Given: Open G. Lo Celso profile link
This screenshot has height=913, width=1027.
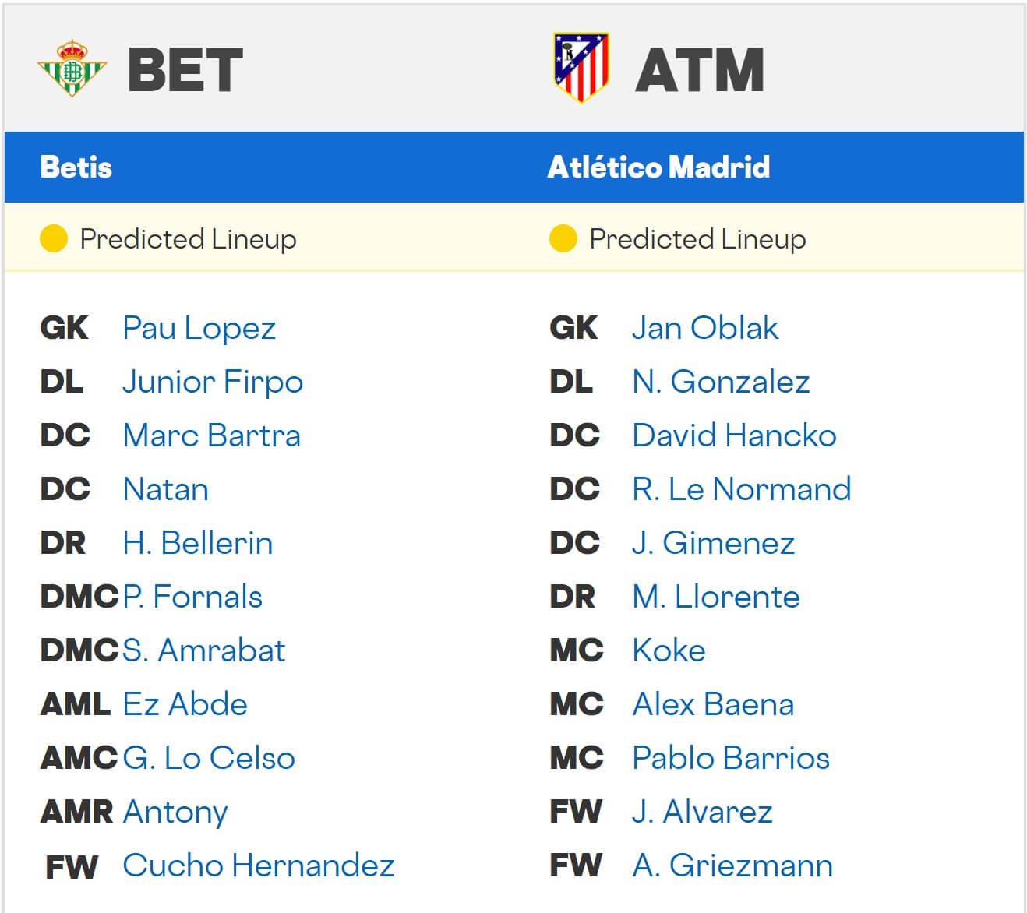Looking at the screenshot, I should [x=209, y=759].
